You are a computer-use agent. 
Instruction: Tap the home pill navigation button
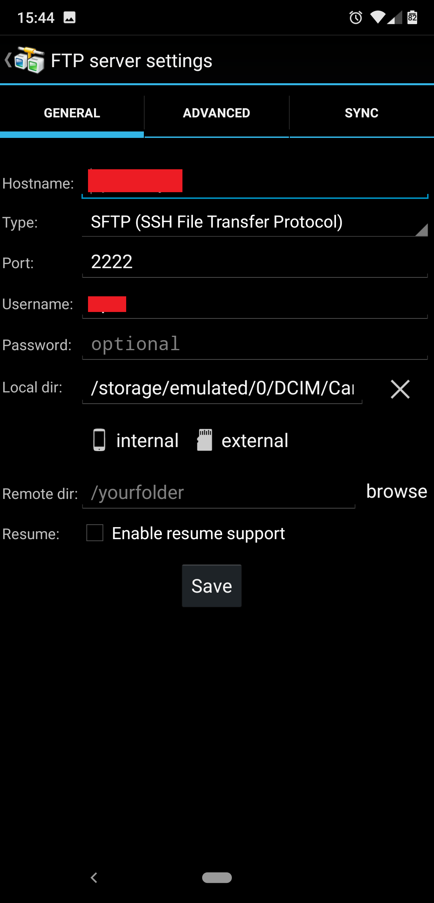(217, 878)
